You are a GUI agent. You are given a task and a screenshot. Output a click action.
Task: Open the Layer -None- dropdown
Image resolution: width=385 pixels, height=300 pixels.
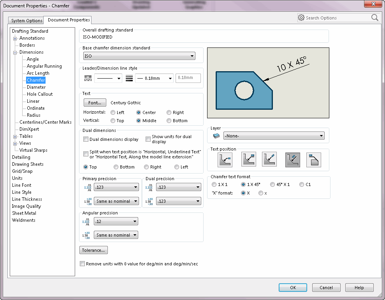(x=274, y=136)
